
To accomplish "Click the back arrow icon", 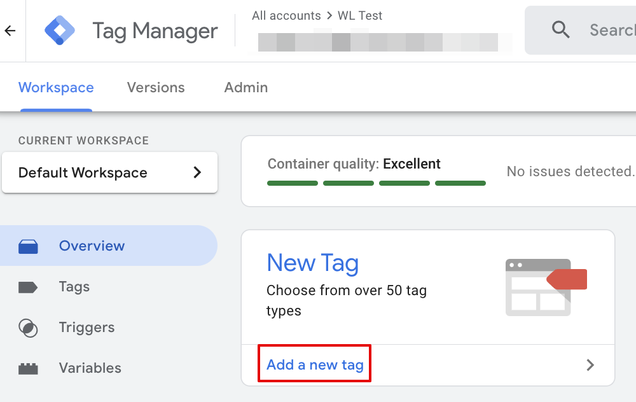I will coord(10,31).
